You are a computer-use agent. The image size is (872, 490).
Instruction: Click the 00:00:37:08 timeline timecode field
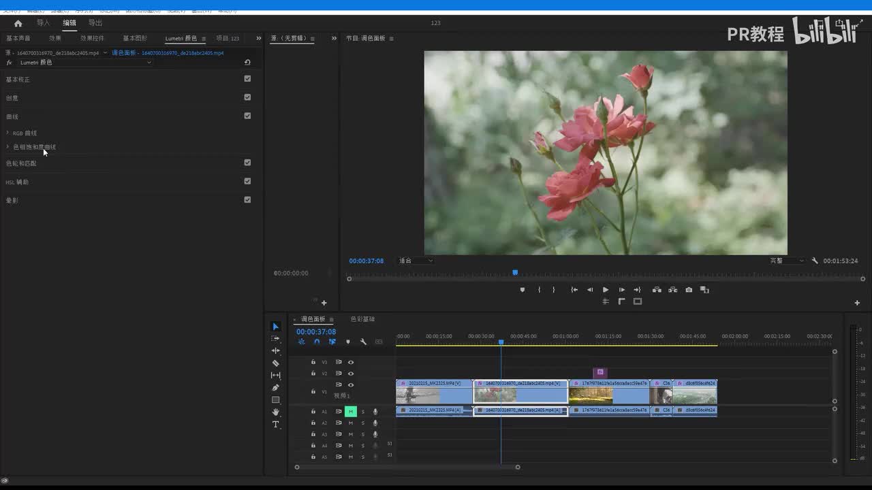click(x=315, y=332)
